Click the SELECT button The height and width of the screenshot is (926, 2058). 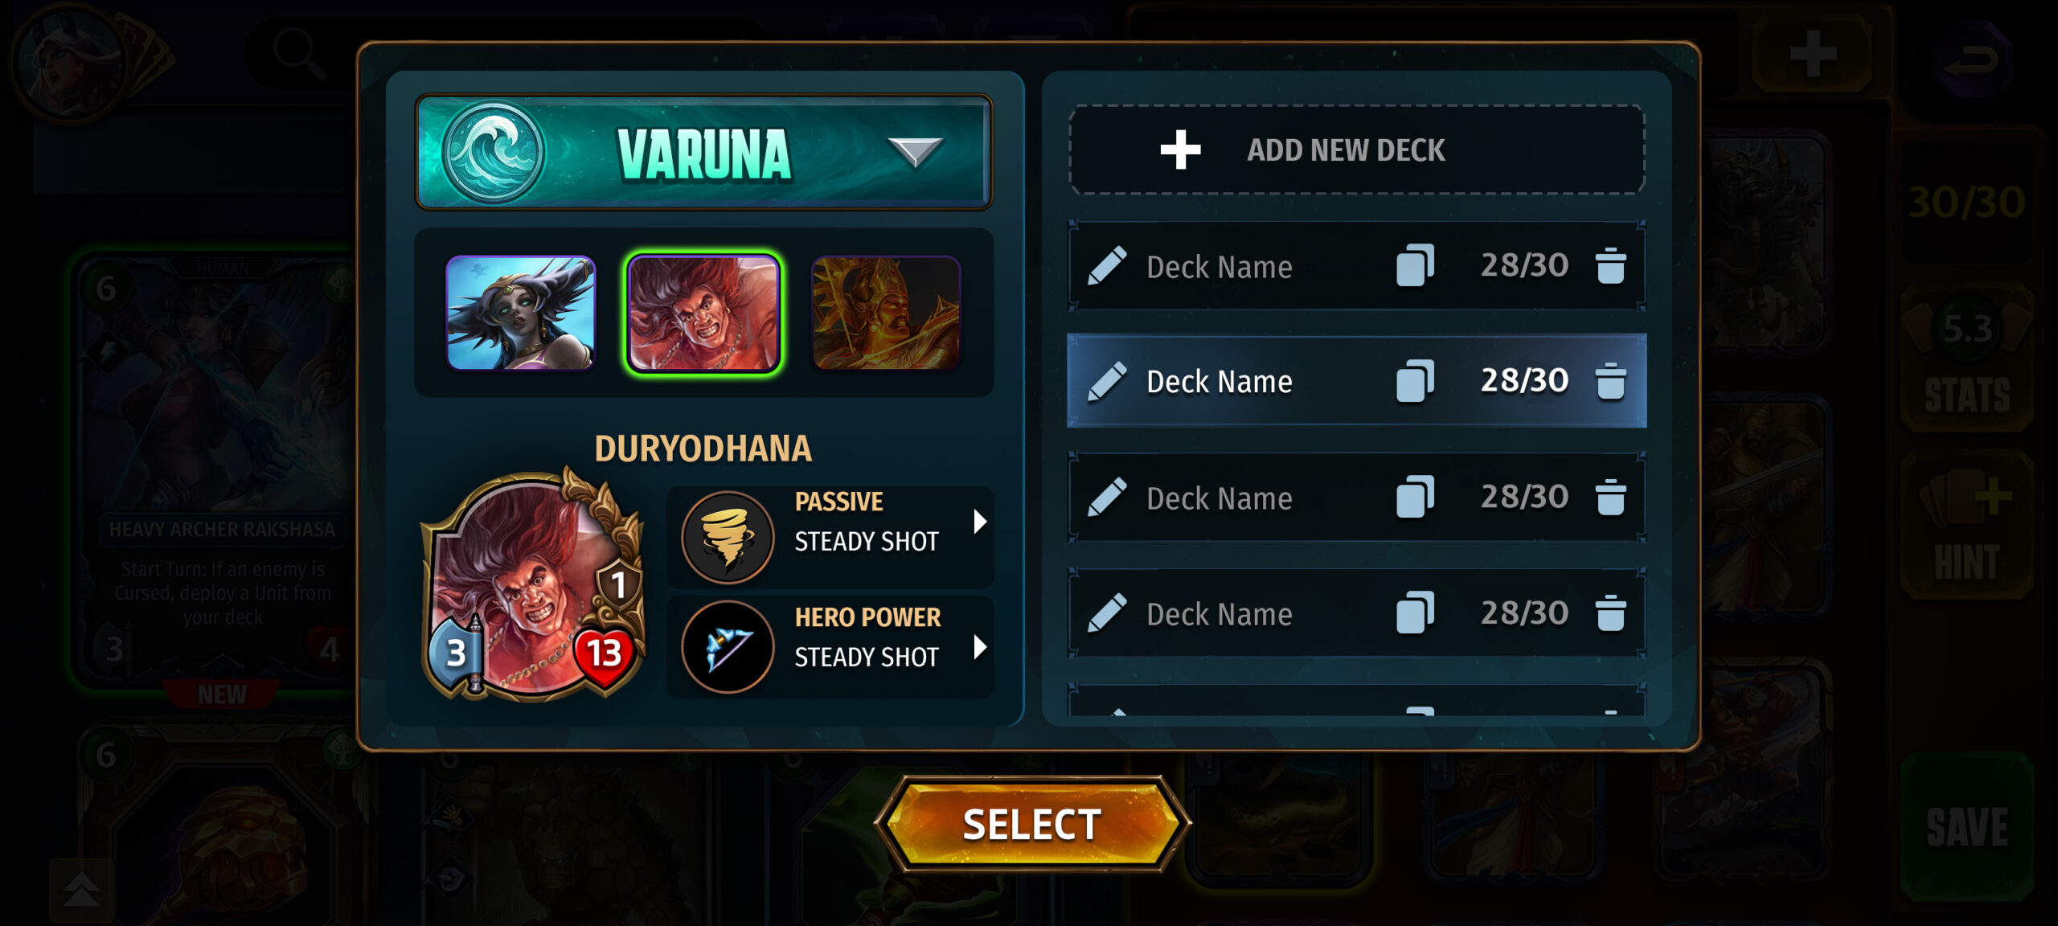tap(1032, 825)
